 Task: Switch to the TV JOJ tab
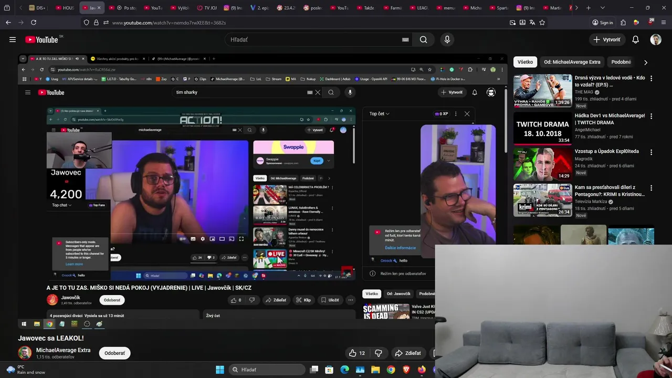coord(206,8)
